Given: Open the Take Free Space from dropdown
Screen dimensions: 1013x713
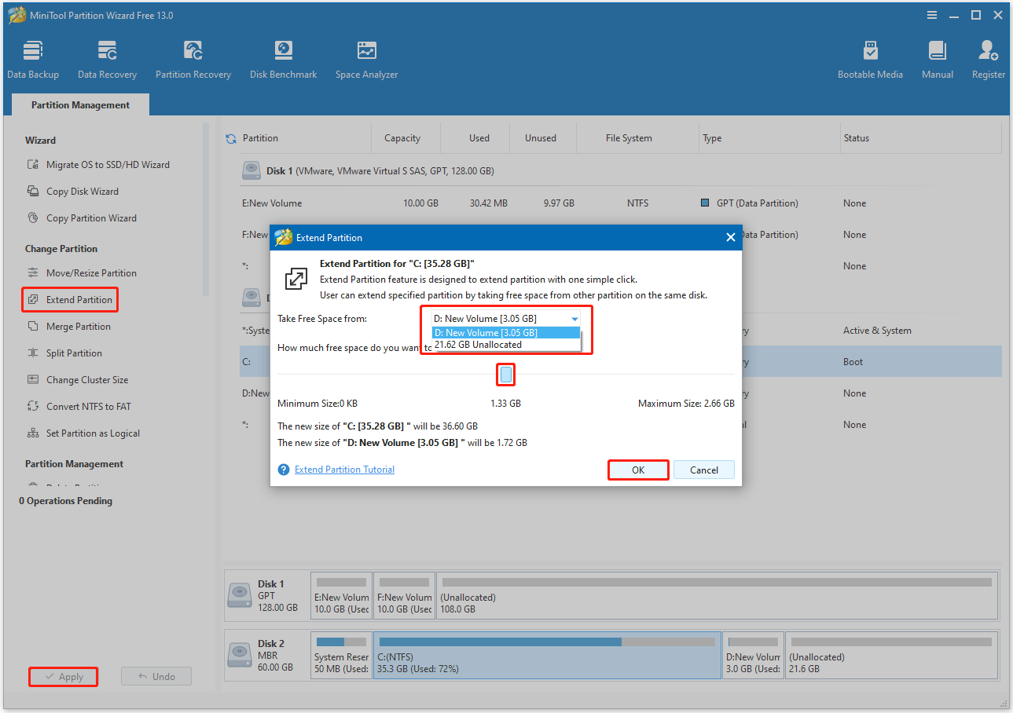Looking at the screenshot, I should [574, 318].
